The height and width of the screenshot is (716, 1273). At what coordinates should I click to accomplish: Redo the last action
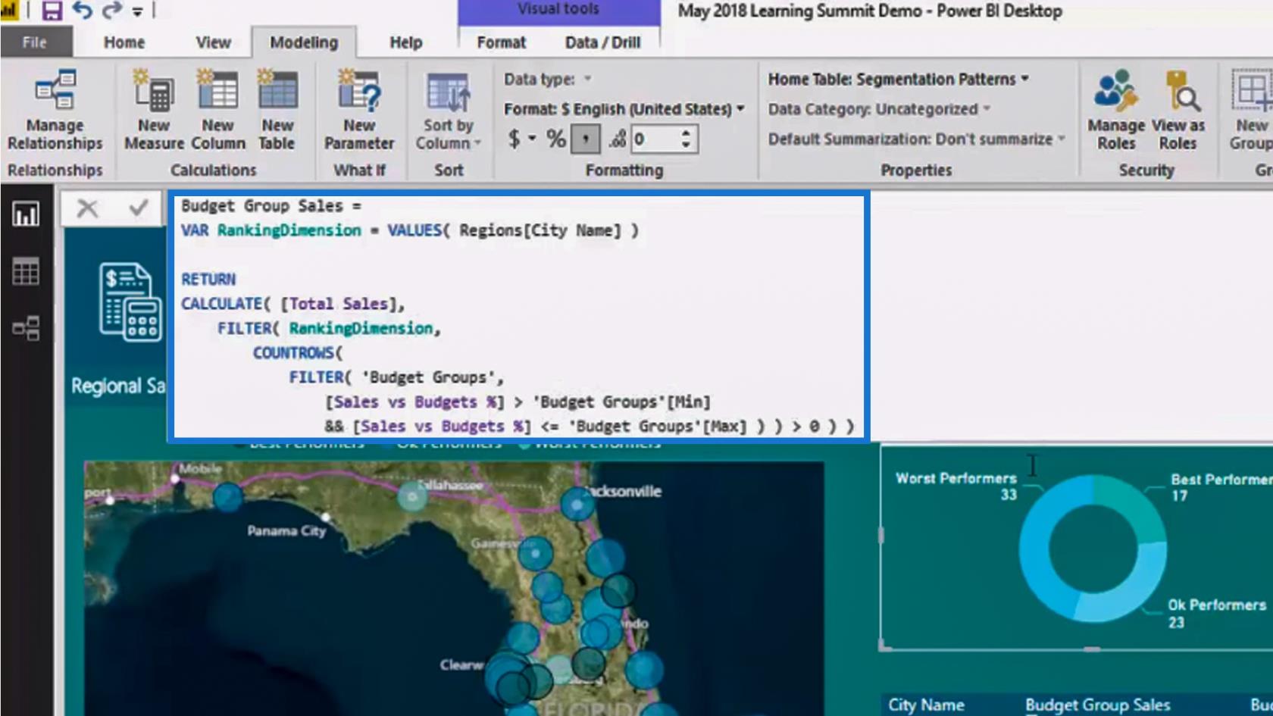(111, 11)
